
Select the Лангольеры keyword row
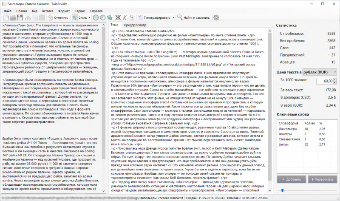307,129
